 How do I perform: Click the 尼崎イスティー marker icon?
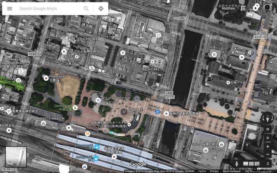click(x=228, y=82)
